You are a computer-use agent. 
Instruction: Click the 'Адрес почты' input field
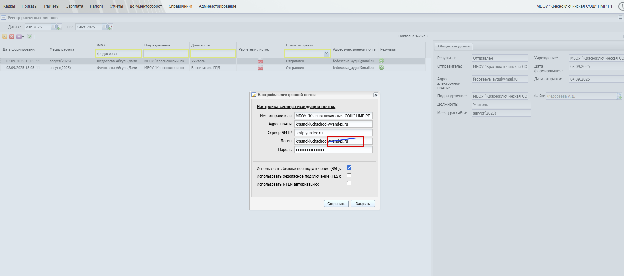click(x=333, y=124)
